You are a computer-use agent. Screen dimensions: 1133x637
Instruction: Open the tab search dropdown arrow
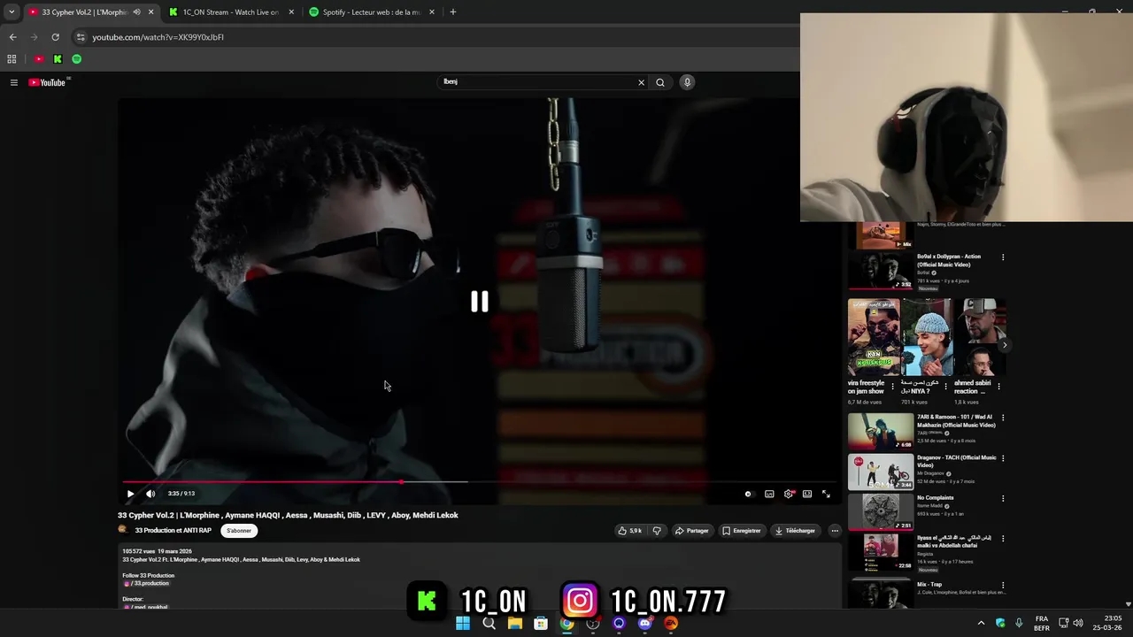coord(12,12)
